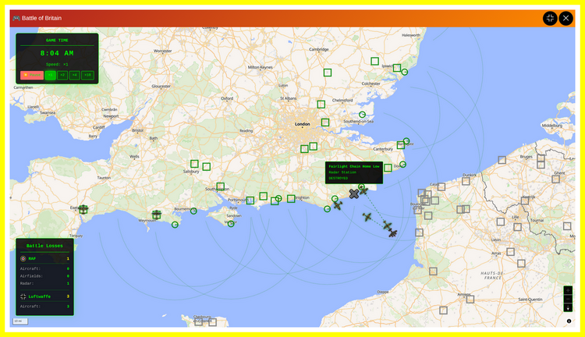Click the London city label
Screen dimensions: 585x337
[x=302, y=124]
